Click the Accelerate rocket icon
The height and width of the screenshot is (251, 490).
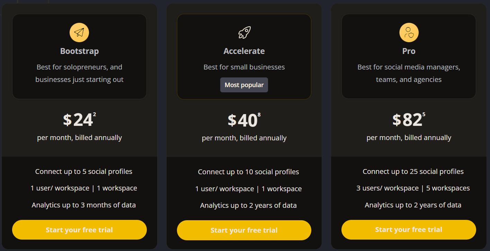[x=244, y=32]
